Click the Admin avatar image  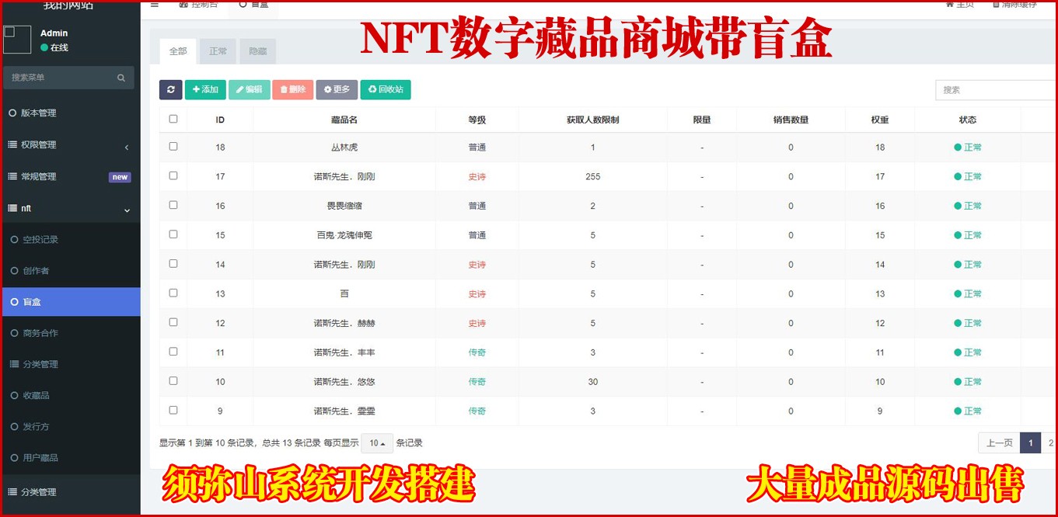coord(17,40)
